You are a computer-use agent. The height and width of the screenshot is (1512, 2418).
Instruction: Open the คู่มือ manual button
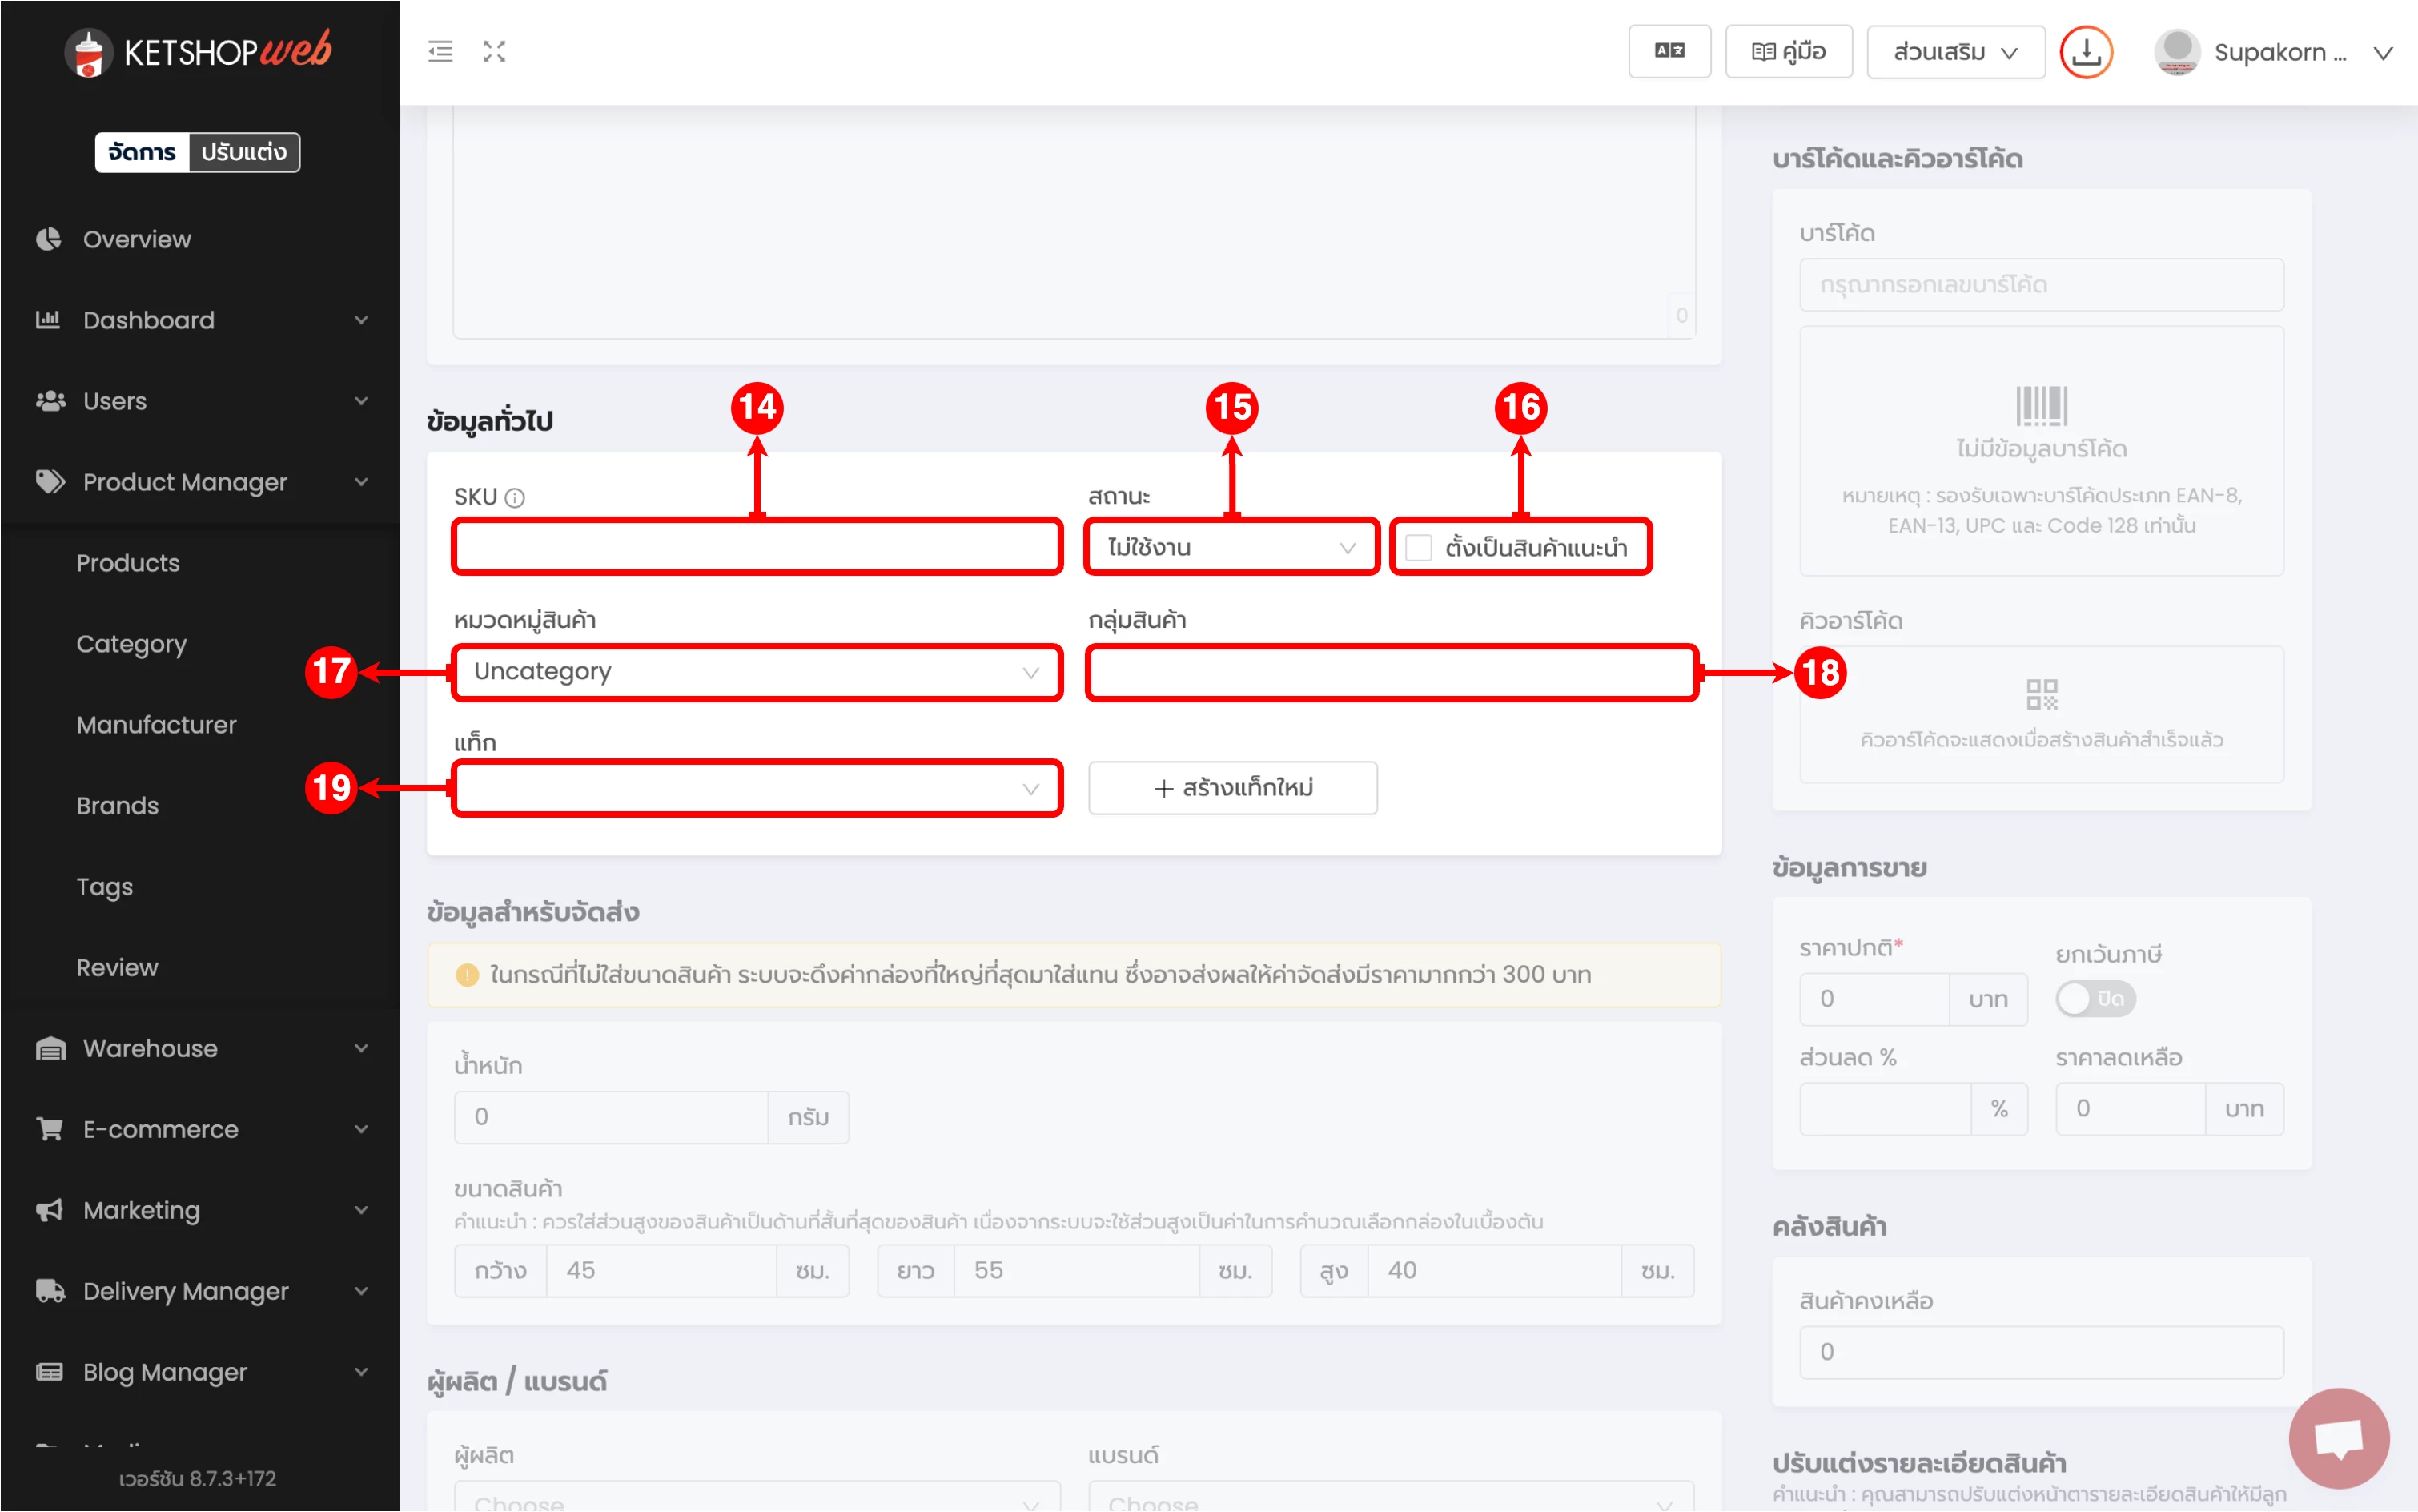click(1788, 51)
